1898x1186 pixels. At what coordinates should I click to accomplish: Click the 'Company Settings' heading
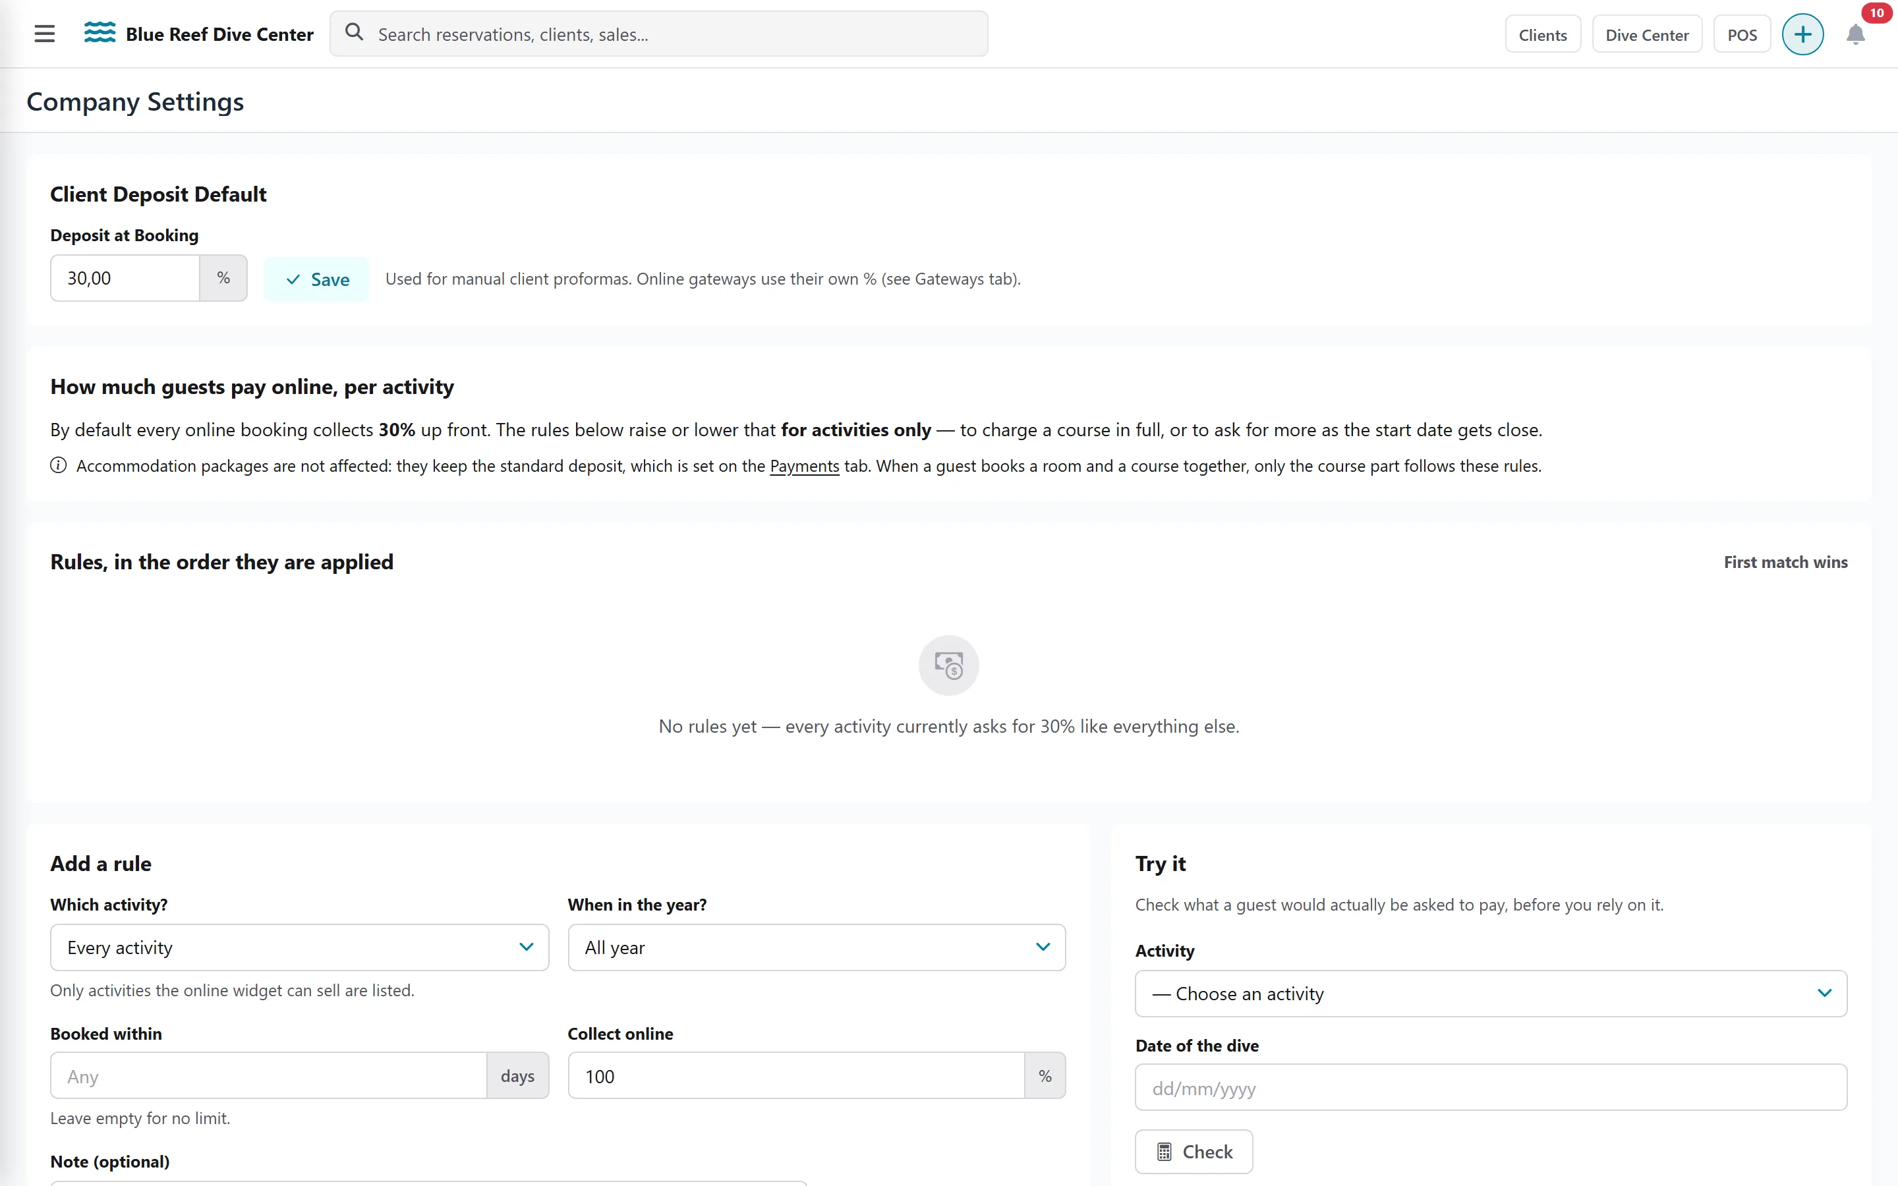click(135, 102)
